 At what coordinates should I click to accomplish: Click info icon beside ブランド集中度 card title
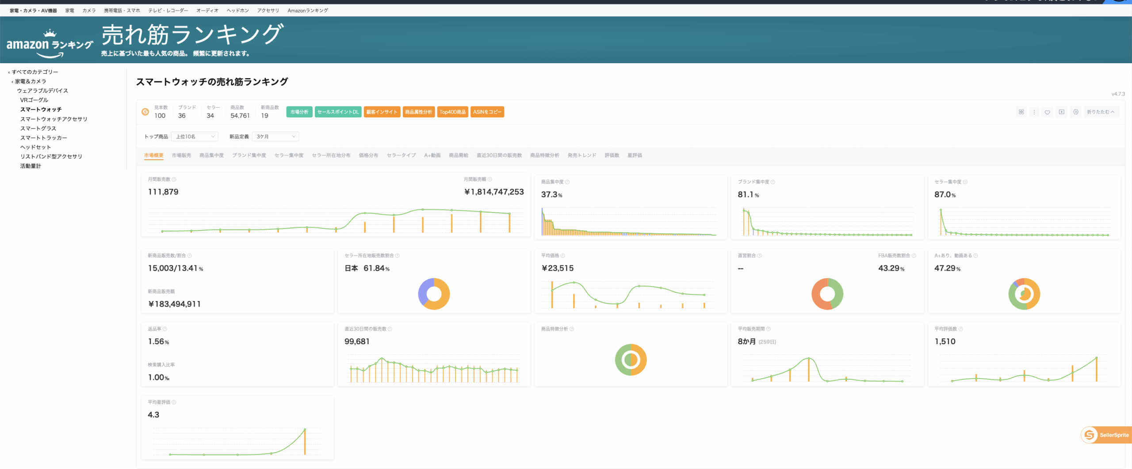[x=773, y=182]
